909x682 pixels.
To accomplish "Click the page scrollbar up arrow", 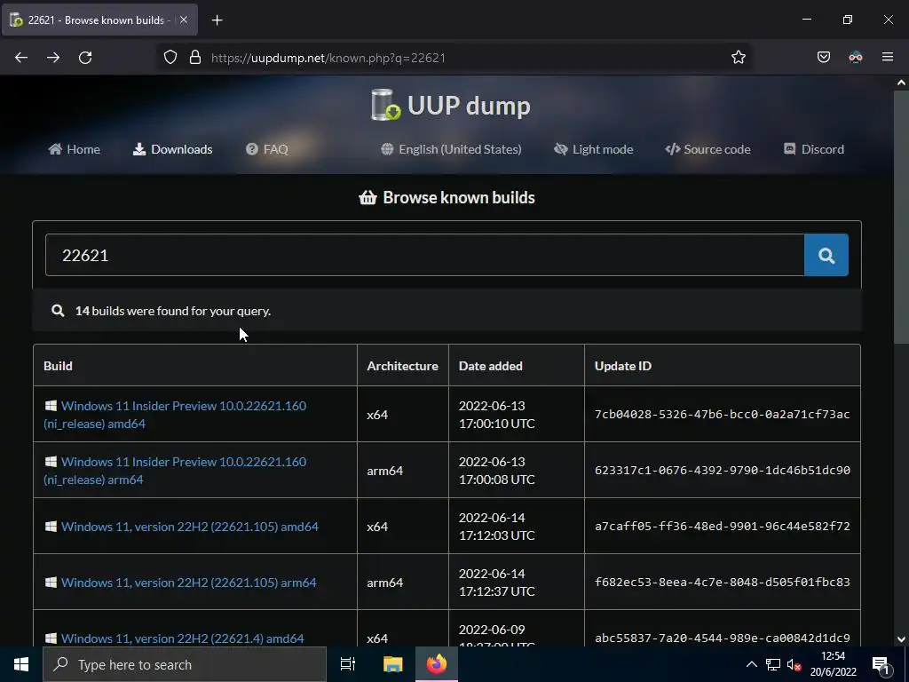I will pyautogui.click(x=901, y=83).
